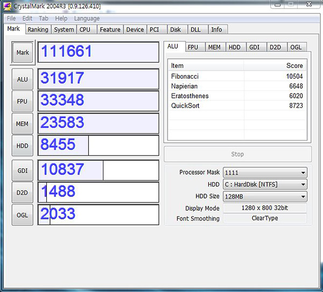Switch to the Ranking tab
Viewport: 323px width, 292px height.
(38, 30)
